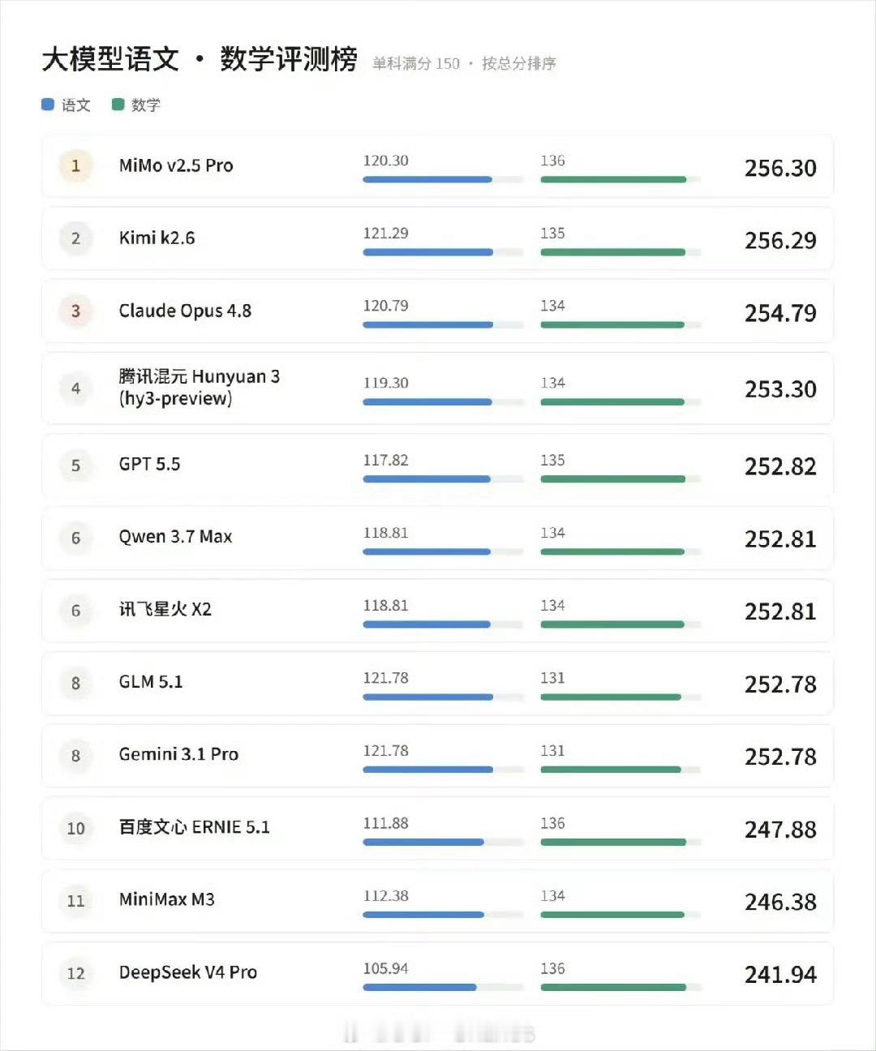
Task: Select the Claude Opus 4.8 model name
Action: (185, 311)
